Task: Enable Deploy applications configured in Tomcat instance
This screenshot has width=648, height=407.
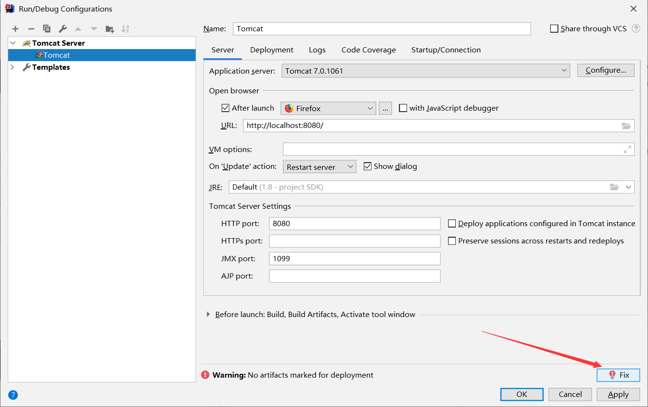Action: (452, 224)
